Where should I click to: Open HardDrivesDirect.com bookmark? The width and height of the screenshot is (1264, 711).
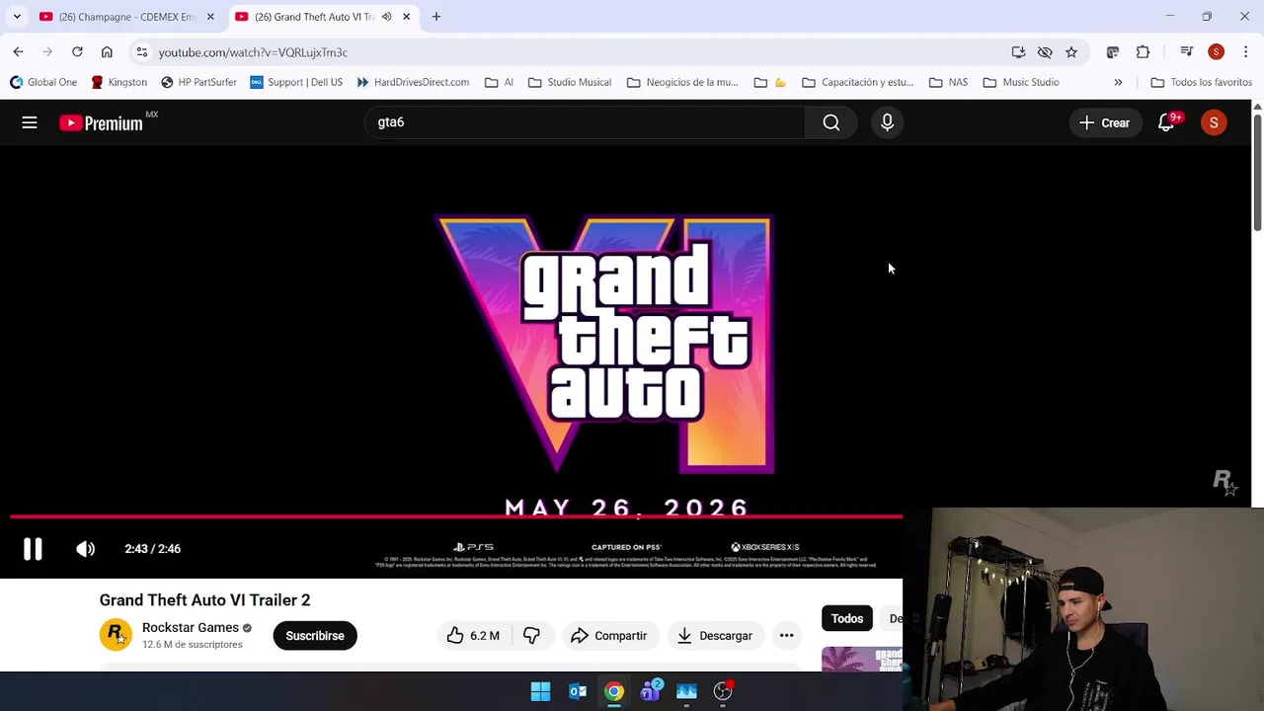point(413,82)
